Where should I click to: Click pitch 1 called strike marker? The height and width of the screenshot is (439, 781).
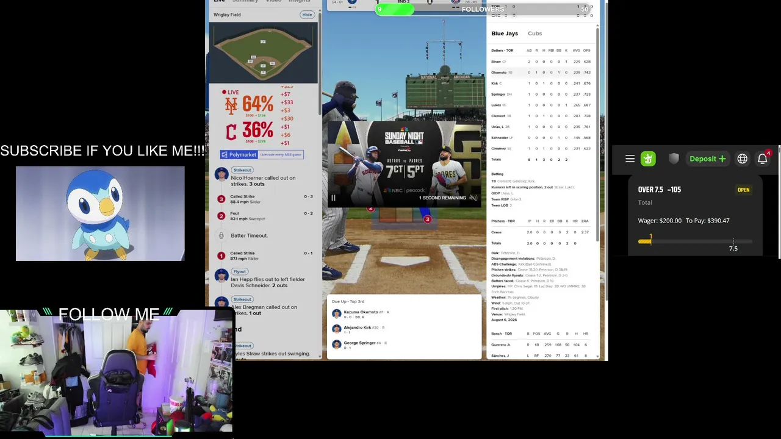221,255
